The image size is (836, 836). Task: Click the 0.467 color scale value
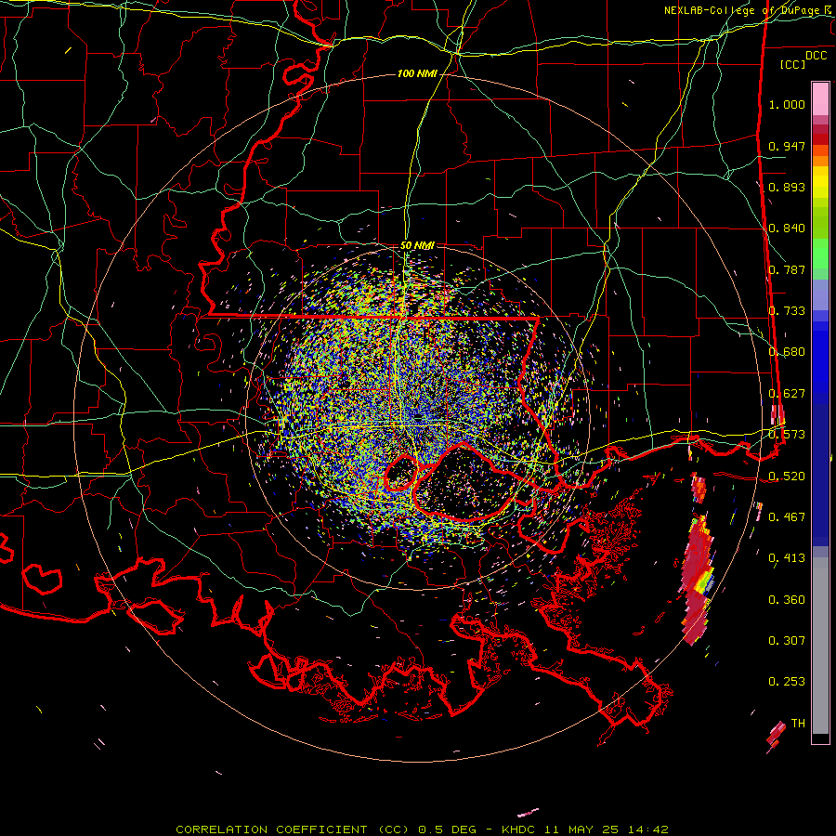tap(787, 517)
